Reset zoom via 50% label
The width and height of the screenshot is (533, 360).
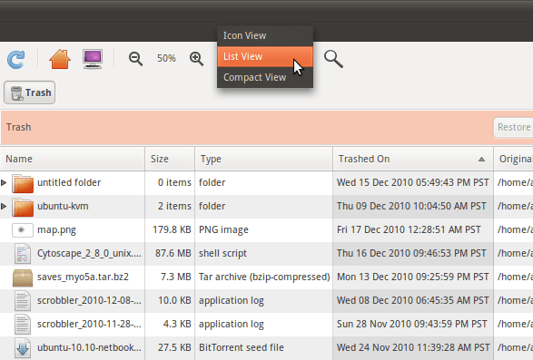tap(166, 58)
